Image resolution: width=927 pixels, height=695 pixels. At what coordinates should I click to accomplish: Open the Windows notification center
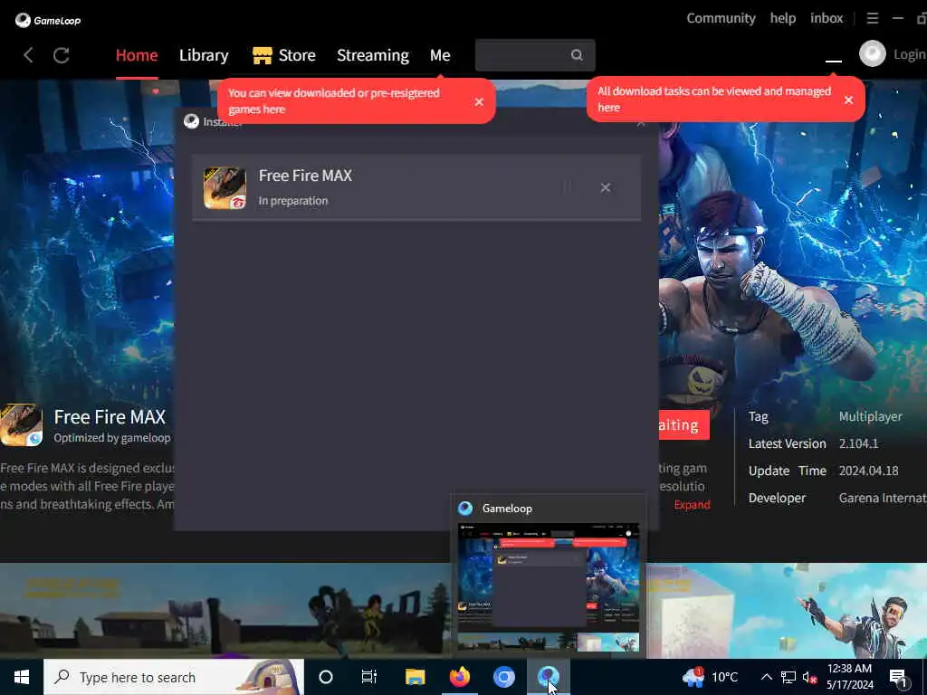coord(899,678)
